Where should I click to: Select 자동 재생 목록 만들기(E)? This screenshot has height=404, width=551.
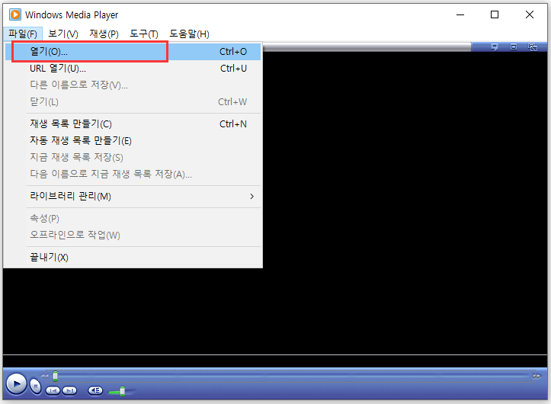[x=133, y=141]
